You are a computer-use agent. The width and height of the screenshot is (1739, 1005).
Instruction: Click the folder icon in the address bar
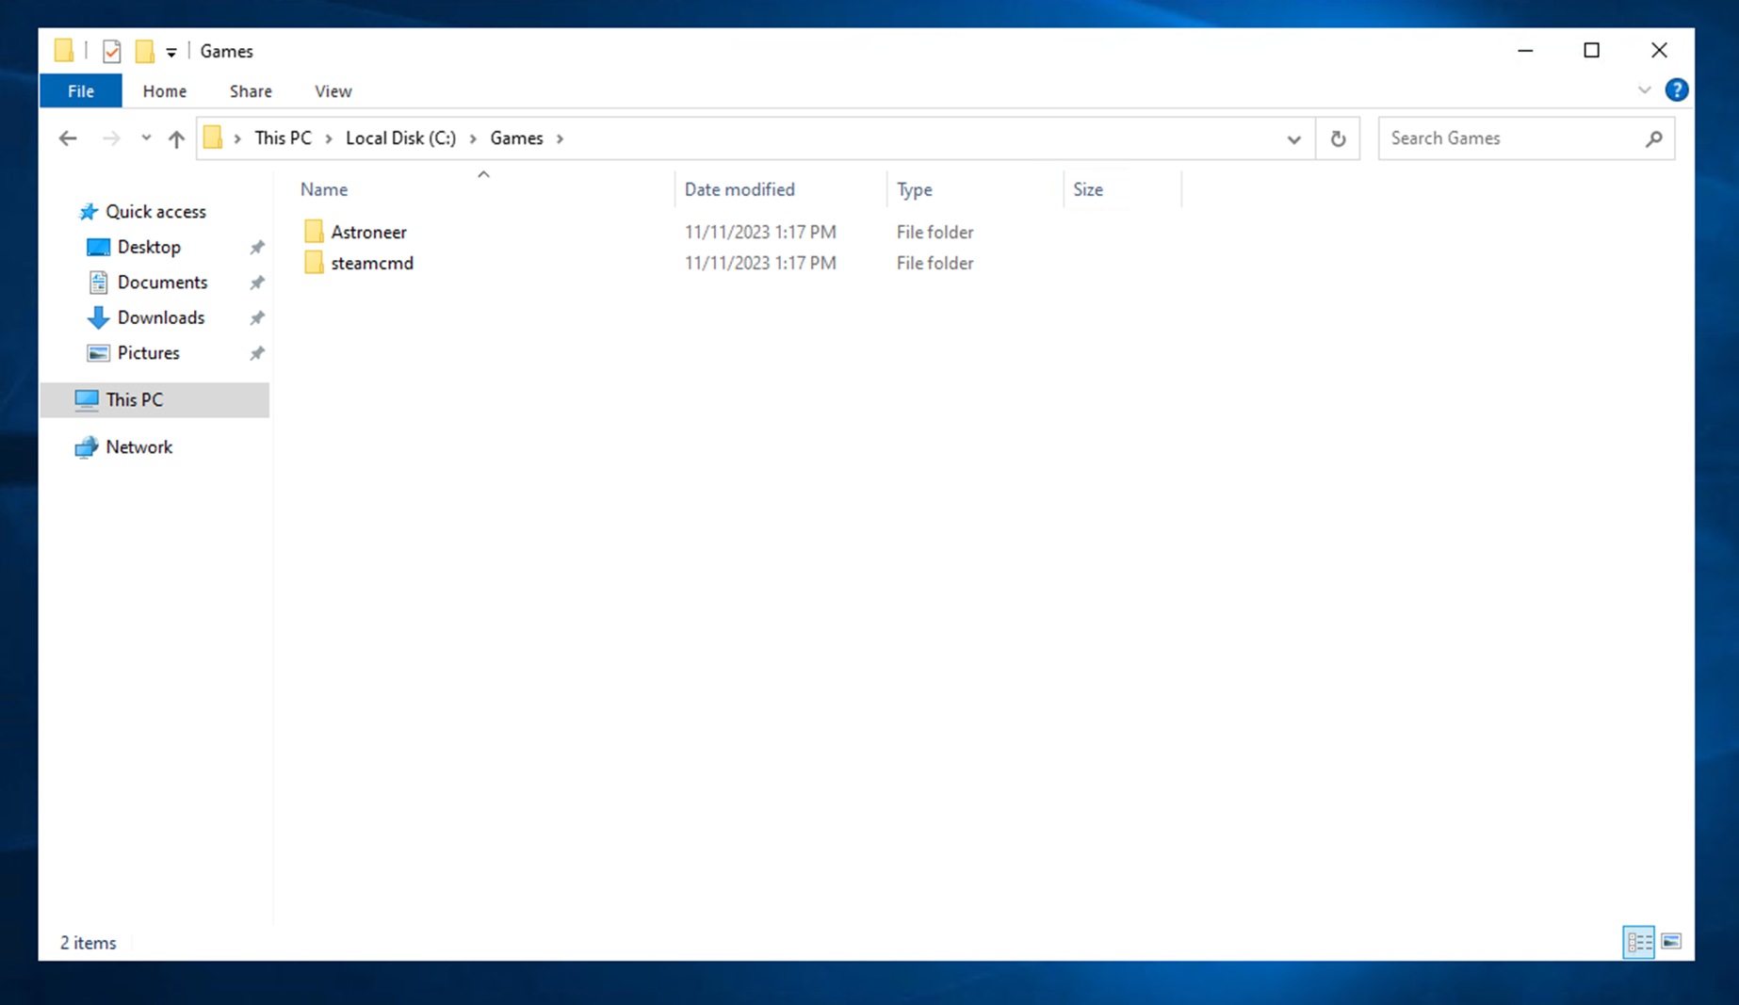[213, 138]
